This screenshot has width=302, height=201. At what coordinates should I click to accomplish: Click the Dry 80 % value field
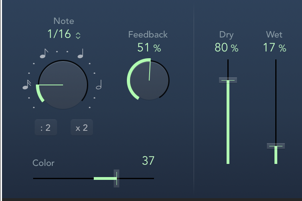226,48
